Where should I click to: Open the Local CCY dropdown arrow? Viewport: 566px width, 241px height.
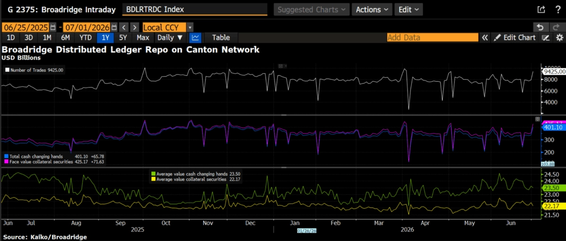190,27
